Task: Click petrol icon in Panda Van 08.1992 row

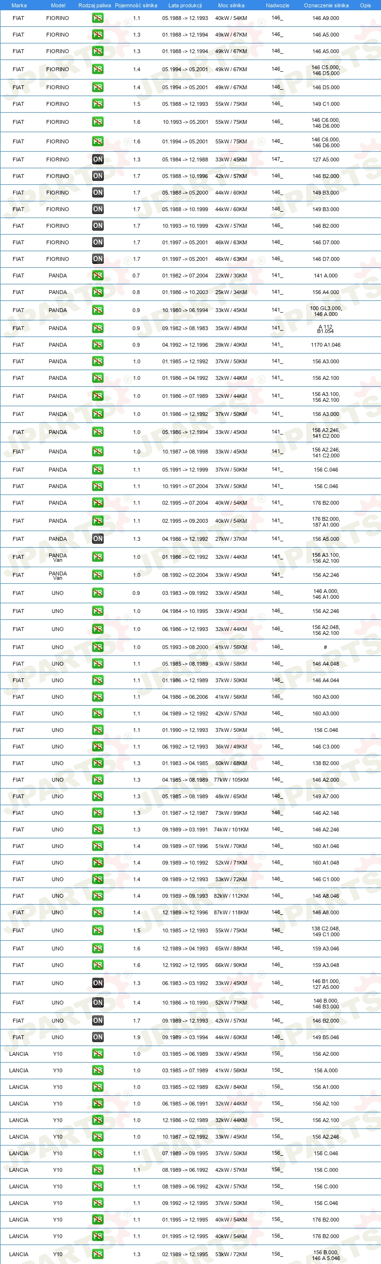Action: pyautogui.click(x=97, y=575)
